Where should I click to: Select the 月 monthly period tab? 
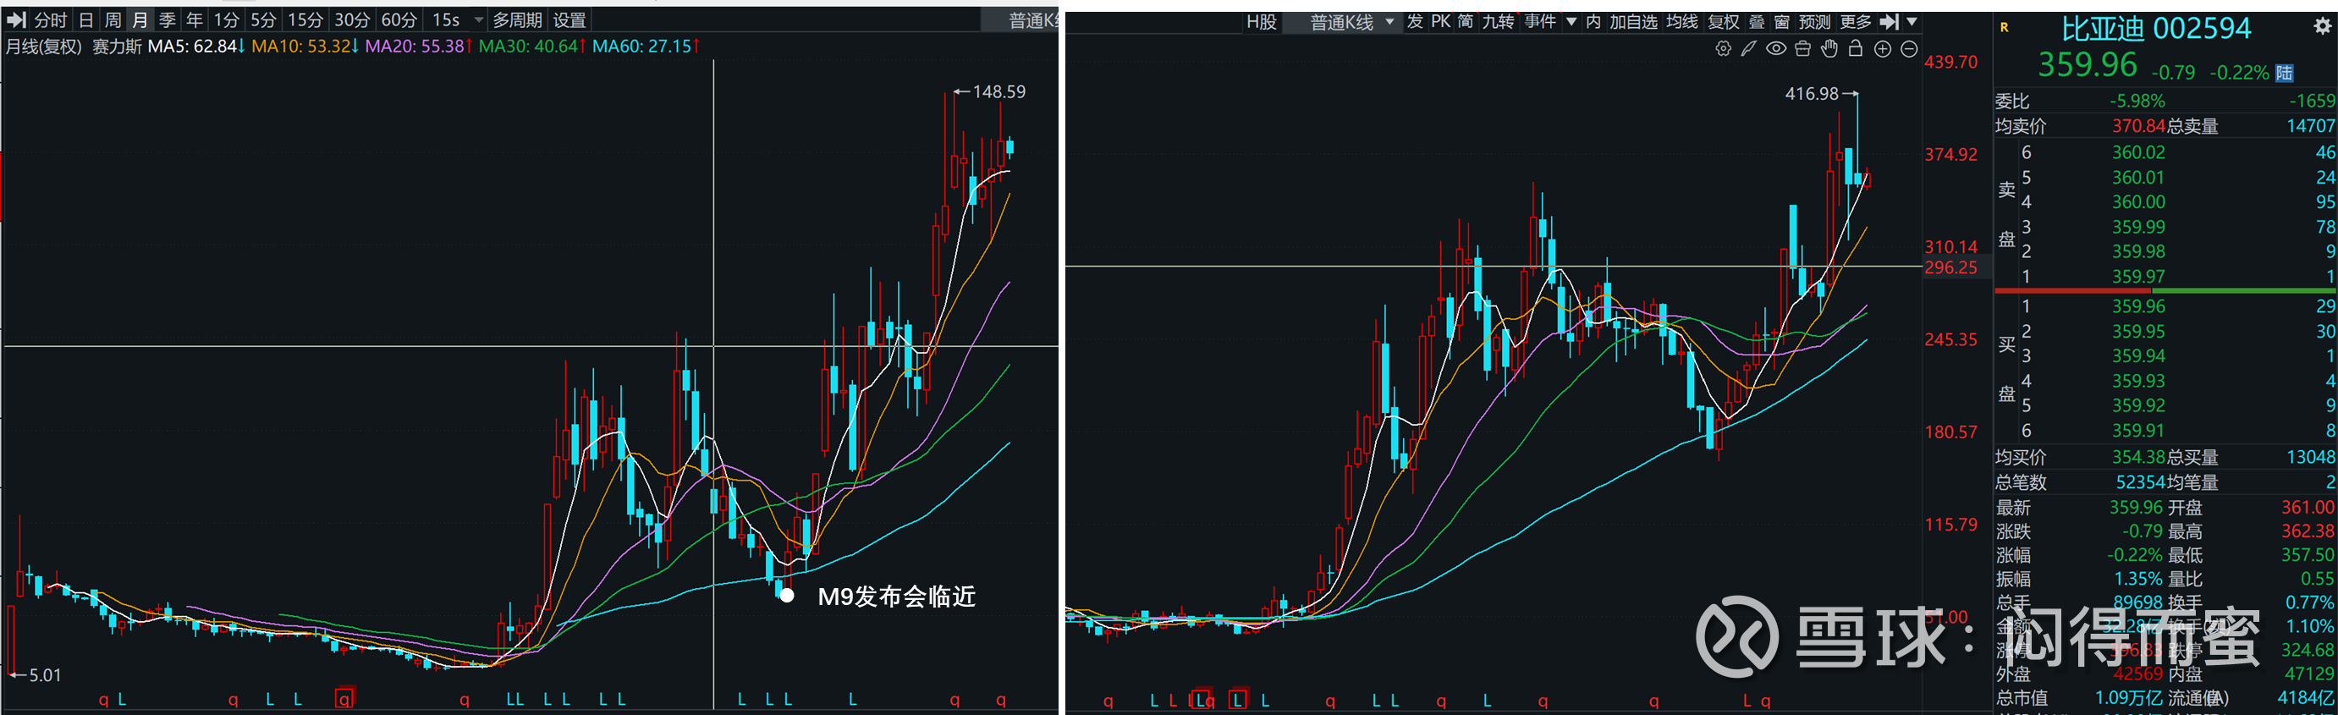(140, 20)
